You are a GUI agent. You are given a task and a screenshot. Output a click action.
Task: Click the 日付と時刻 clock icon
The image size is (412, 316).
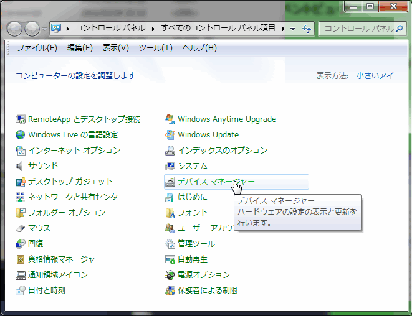(21, 290)
